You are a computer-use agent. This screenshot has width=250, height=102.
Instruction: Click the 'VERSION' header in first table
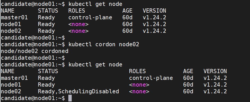coord(154,11)
